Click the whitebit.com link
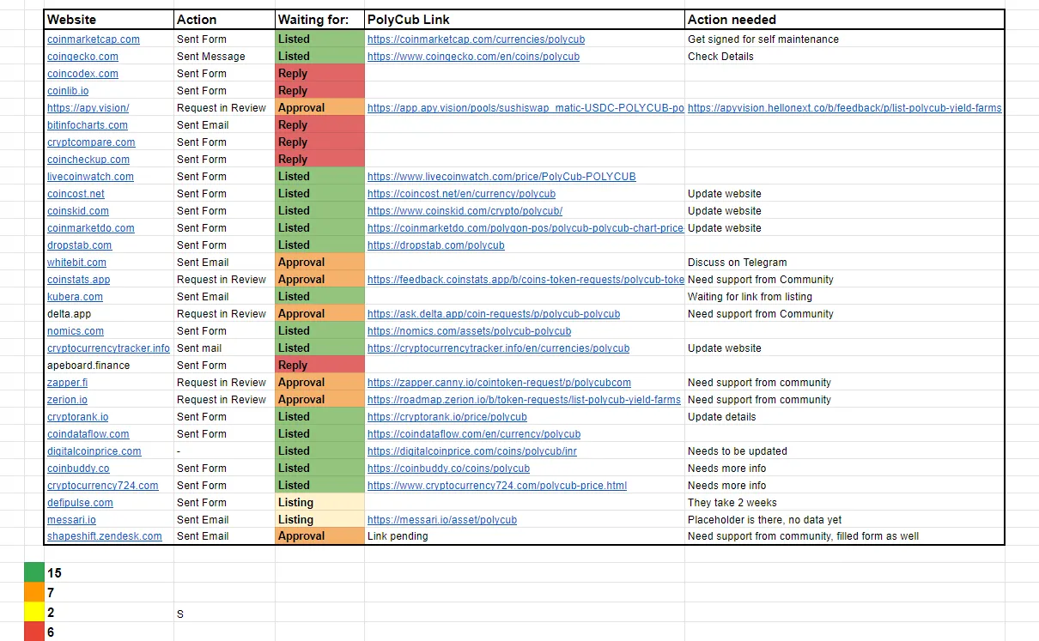Screen dimensions: 1039x641 click(76, 263)
